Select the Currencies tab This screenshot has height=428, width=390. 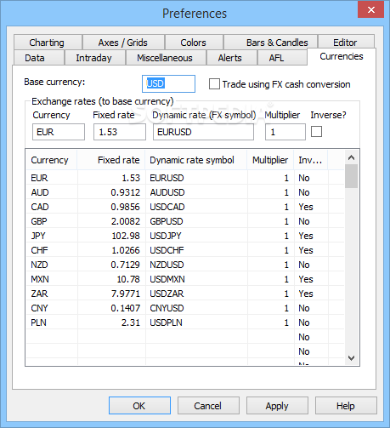pyautogui.click(x=342, y=56)
